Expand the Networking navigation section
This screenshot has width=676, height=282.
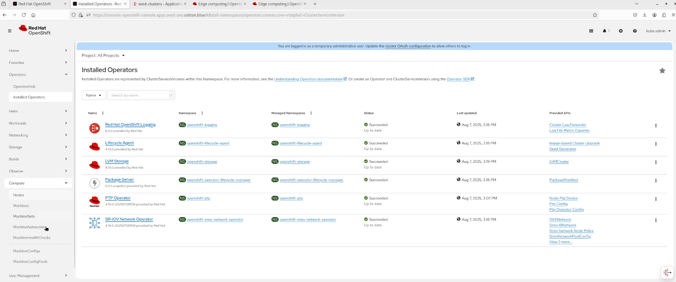[x=38, y=135]
